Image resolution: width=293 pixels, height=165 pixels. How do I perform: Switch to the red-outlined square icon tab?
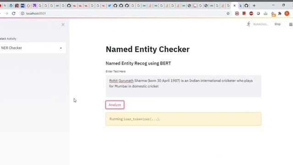pyautogui.click(x=195, y=5)
